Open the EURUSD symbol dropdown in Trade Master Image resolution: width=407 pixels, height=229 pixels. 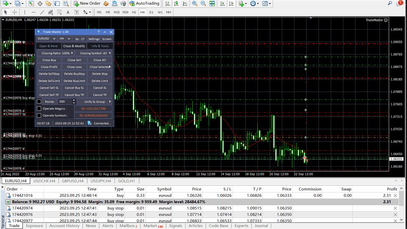(x=47, y=39)
